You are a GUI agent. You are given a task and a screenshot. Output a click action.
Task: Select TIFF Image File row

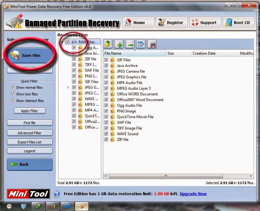[129, 128]
